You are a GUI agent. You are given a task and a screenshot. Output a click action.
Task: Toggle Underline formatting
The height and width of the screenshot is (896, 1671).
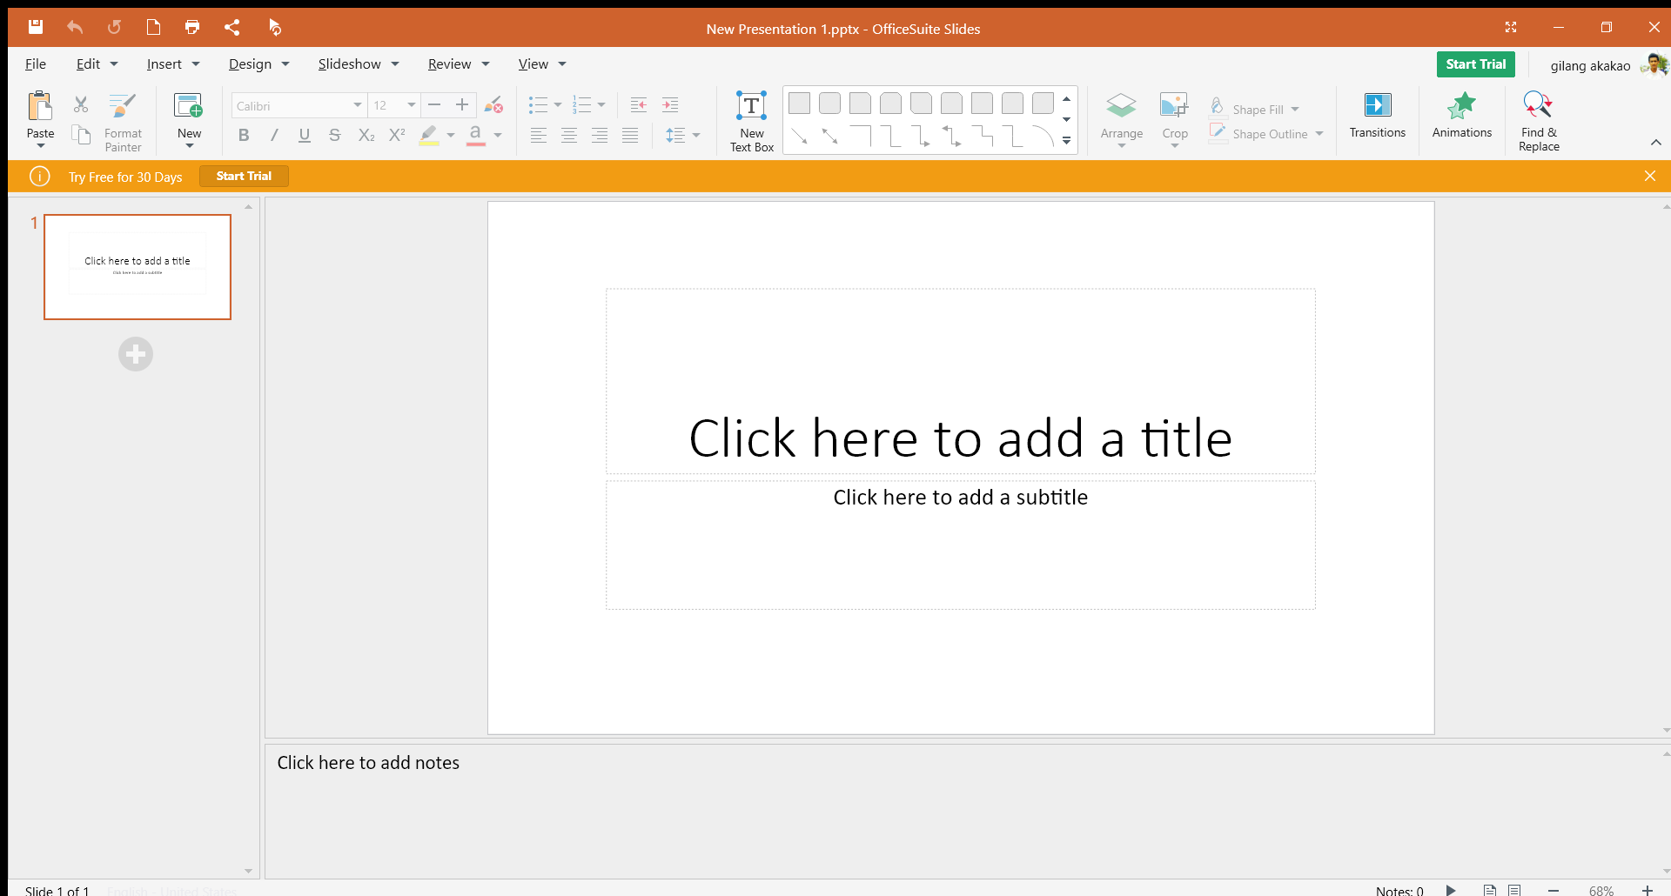(305, 135)
